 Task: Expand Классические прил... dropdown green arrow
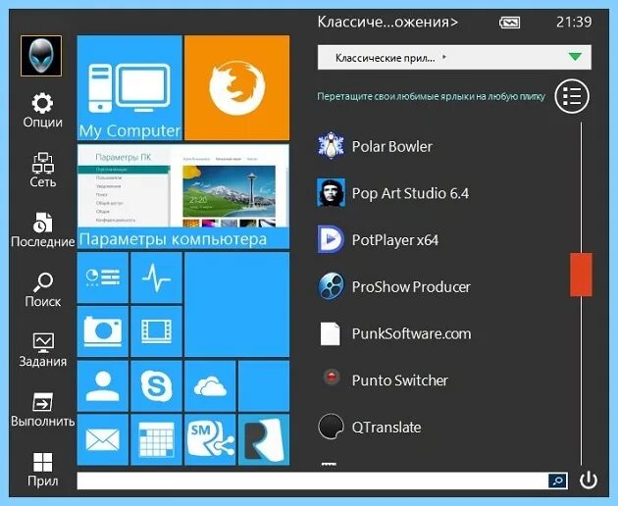point(575,57)
